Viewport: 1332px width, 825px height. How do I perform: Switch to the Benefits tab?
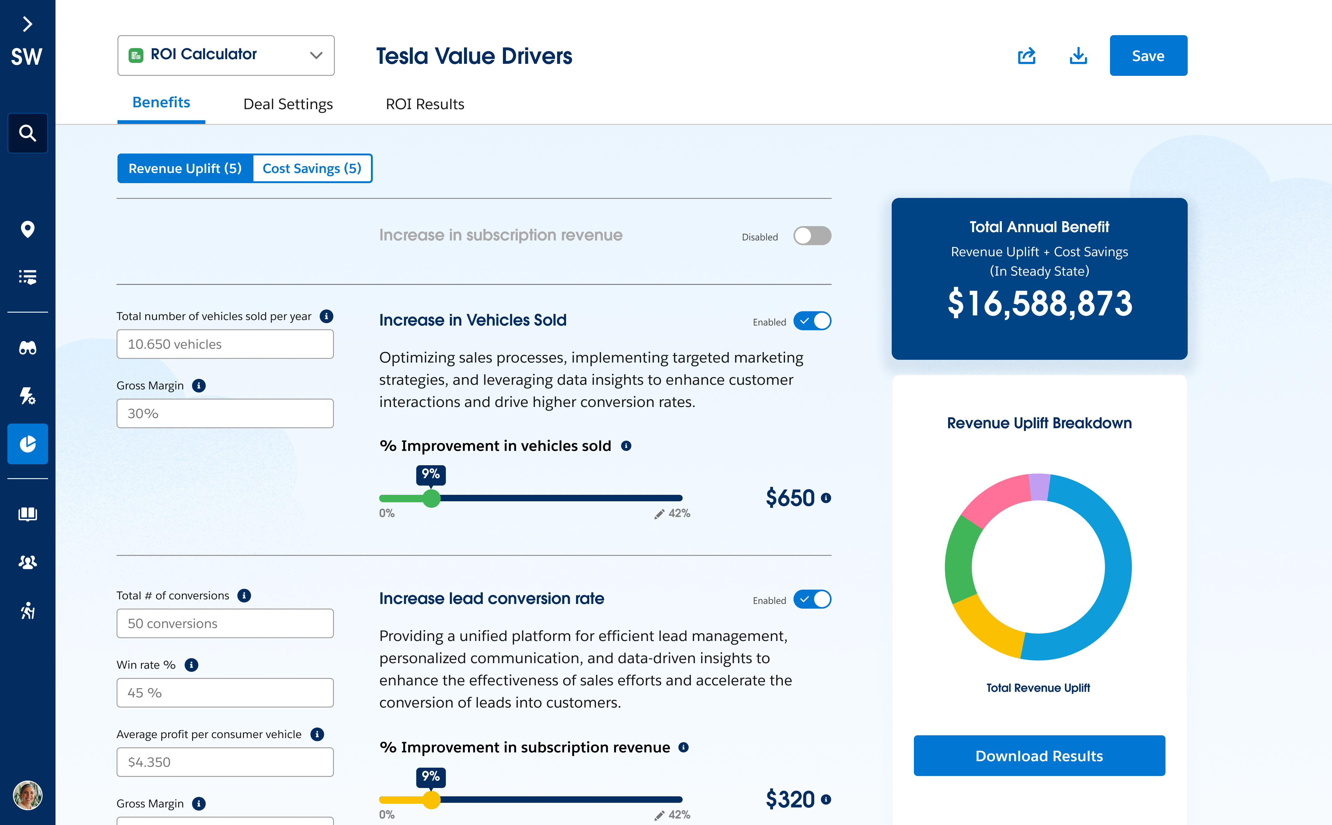coord(161,103)
